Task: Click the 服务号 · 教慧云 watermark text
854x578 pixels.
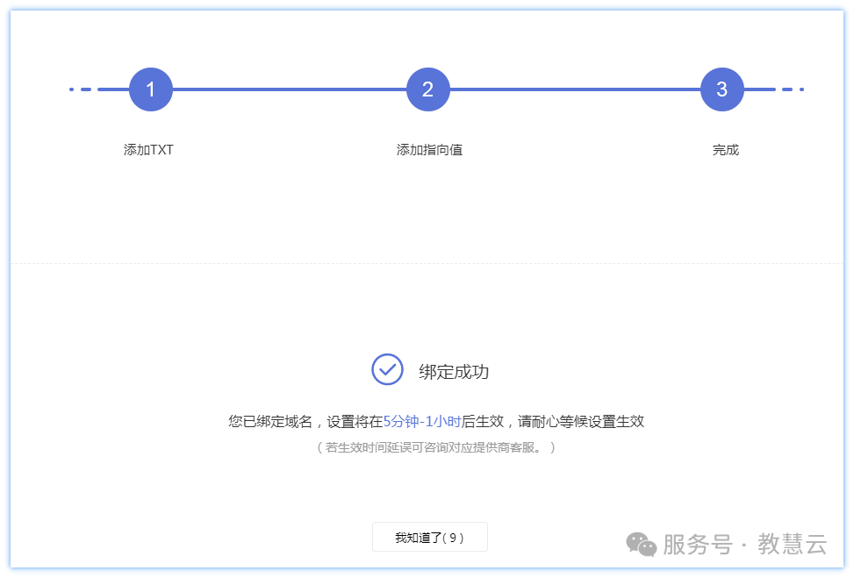Action: pyautogui.click(x=744, y=545)
